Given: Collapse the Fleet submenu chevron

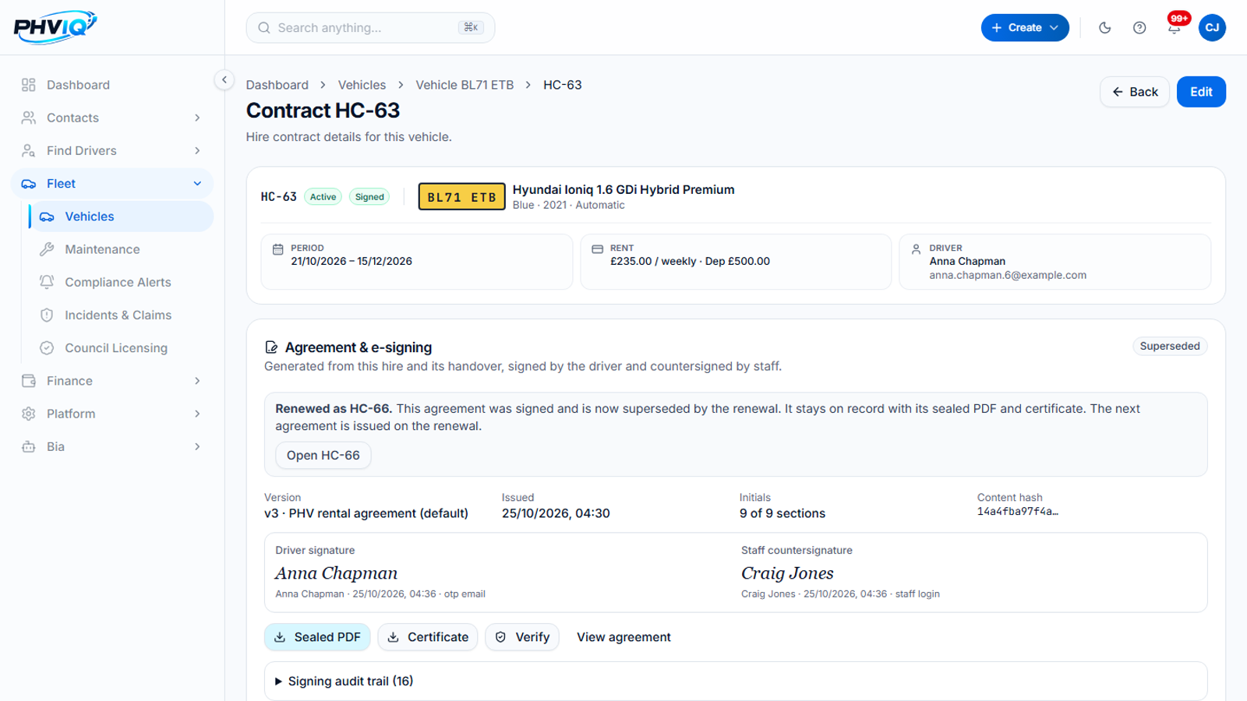Looking at the screenshot, I should (197, 184).
